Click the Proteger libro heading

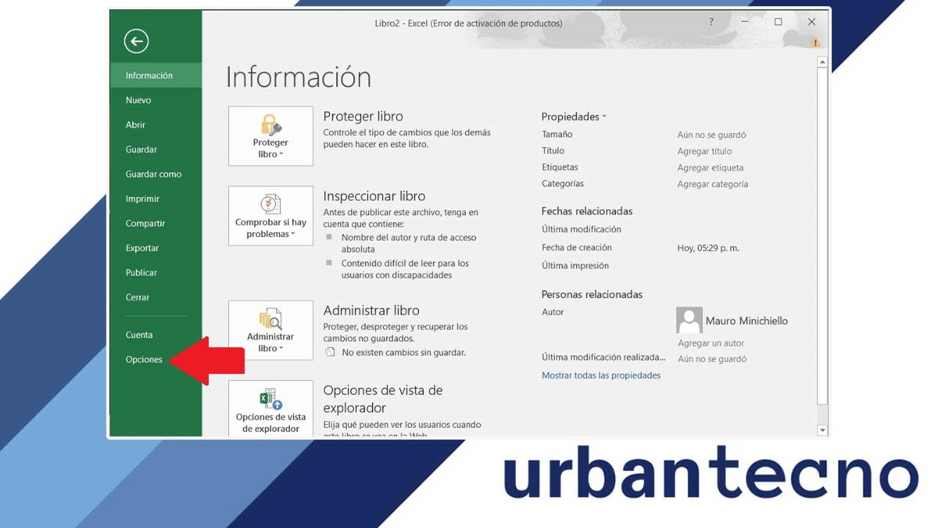click(x=363, y=117)
